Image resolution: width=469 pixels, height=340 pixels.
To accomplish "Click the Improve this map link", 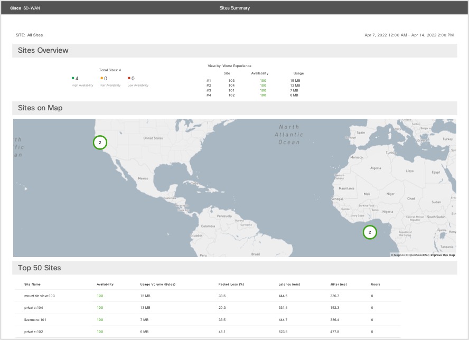I will coord(443,255).
